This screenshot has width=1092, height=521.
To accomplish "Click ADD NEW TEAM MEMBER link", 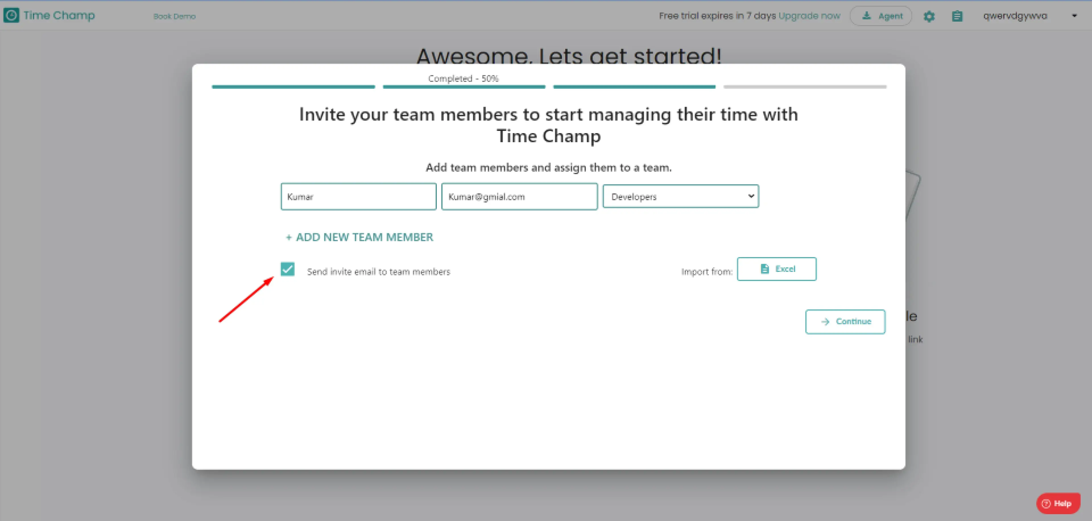I will coord(364,237).
